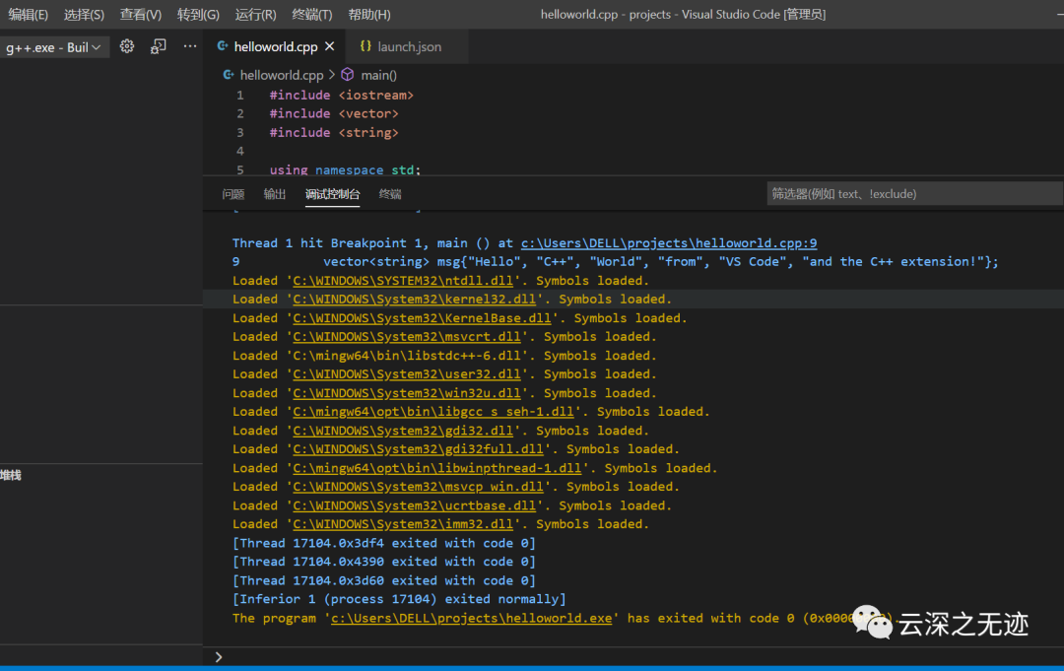Open the gdi32full.dll path link
Image resolution: width=1064 pixels, height=671 pixels.
click(x=418, y=449)
